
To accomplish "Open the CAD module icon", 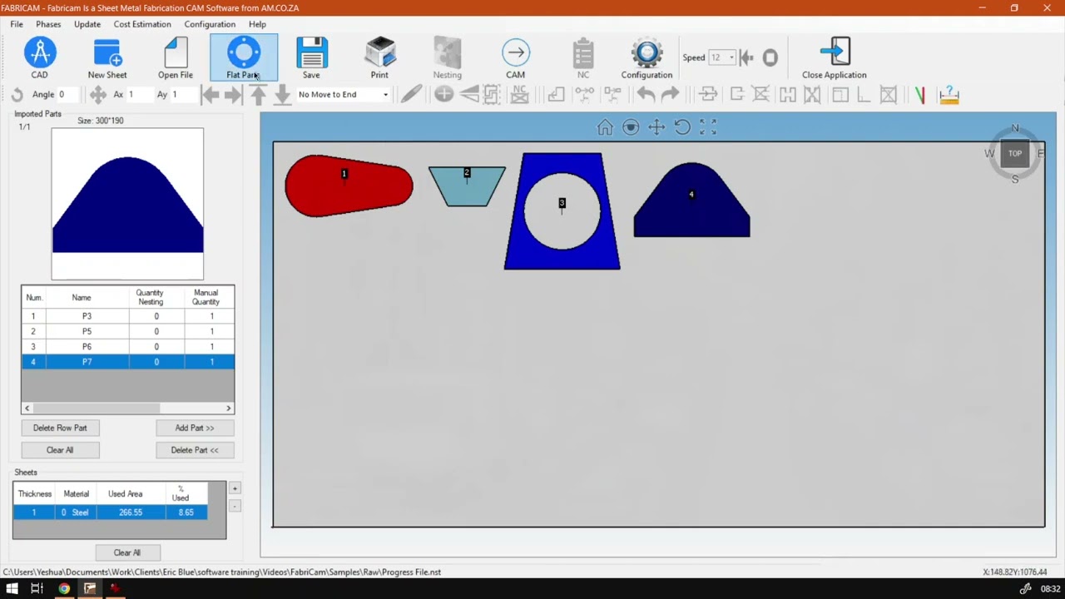I will click(39, 58).
